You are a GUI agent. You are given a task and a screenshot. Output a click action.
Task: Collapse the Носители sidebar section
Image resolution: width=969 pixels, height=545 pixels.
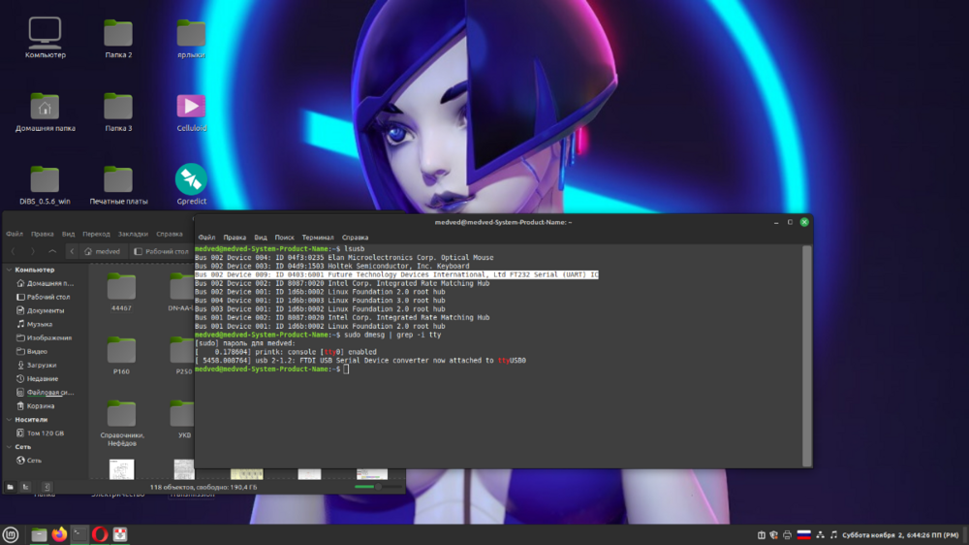pyautogui.click(x=10, y=420)
